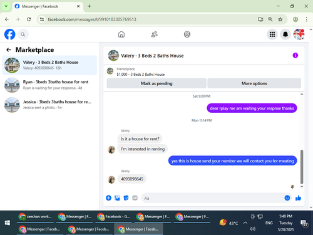The image size is (313, 235).
Task: Click Valery's avatar in chat header
Action: pos(113,55)
